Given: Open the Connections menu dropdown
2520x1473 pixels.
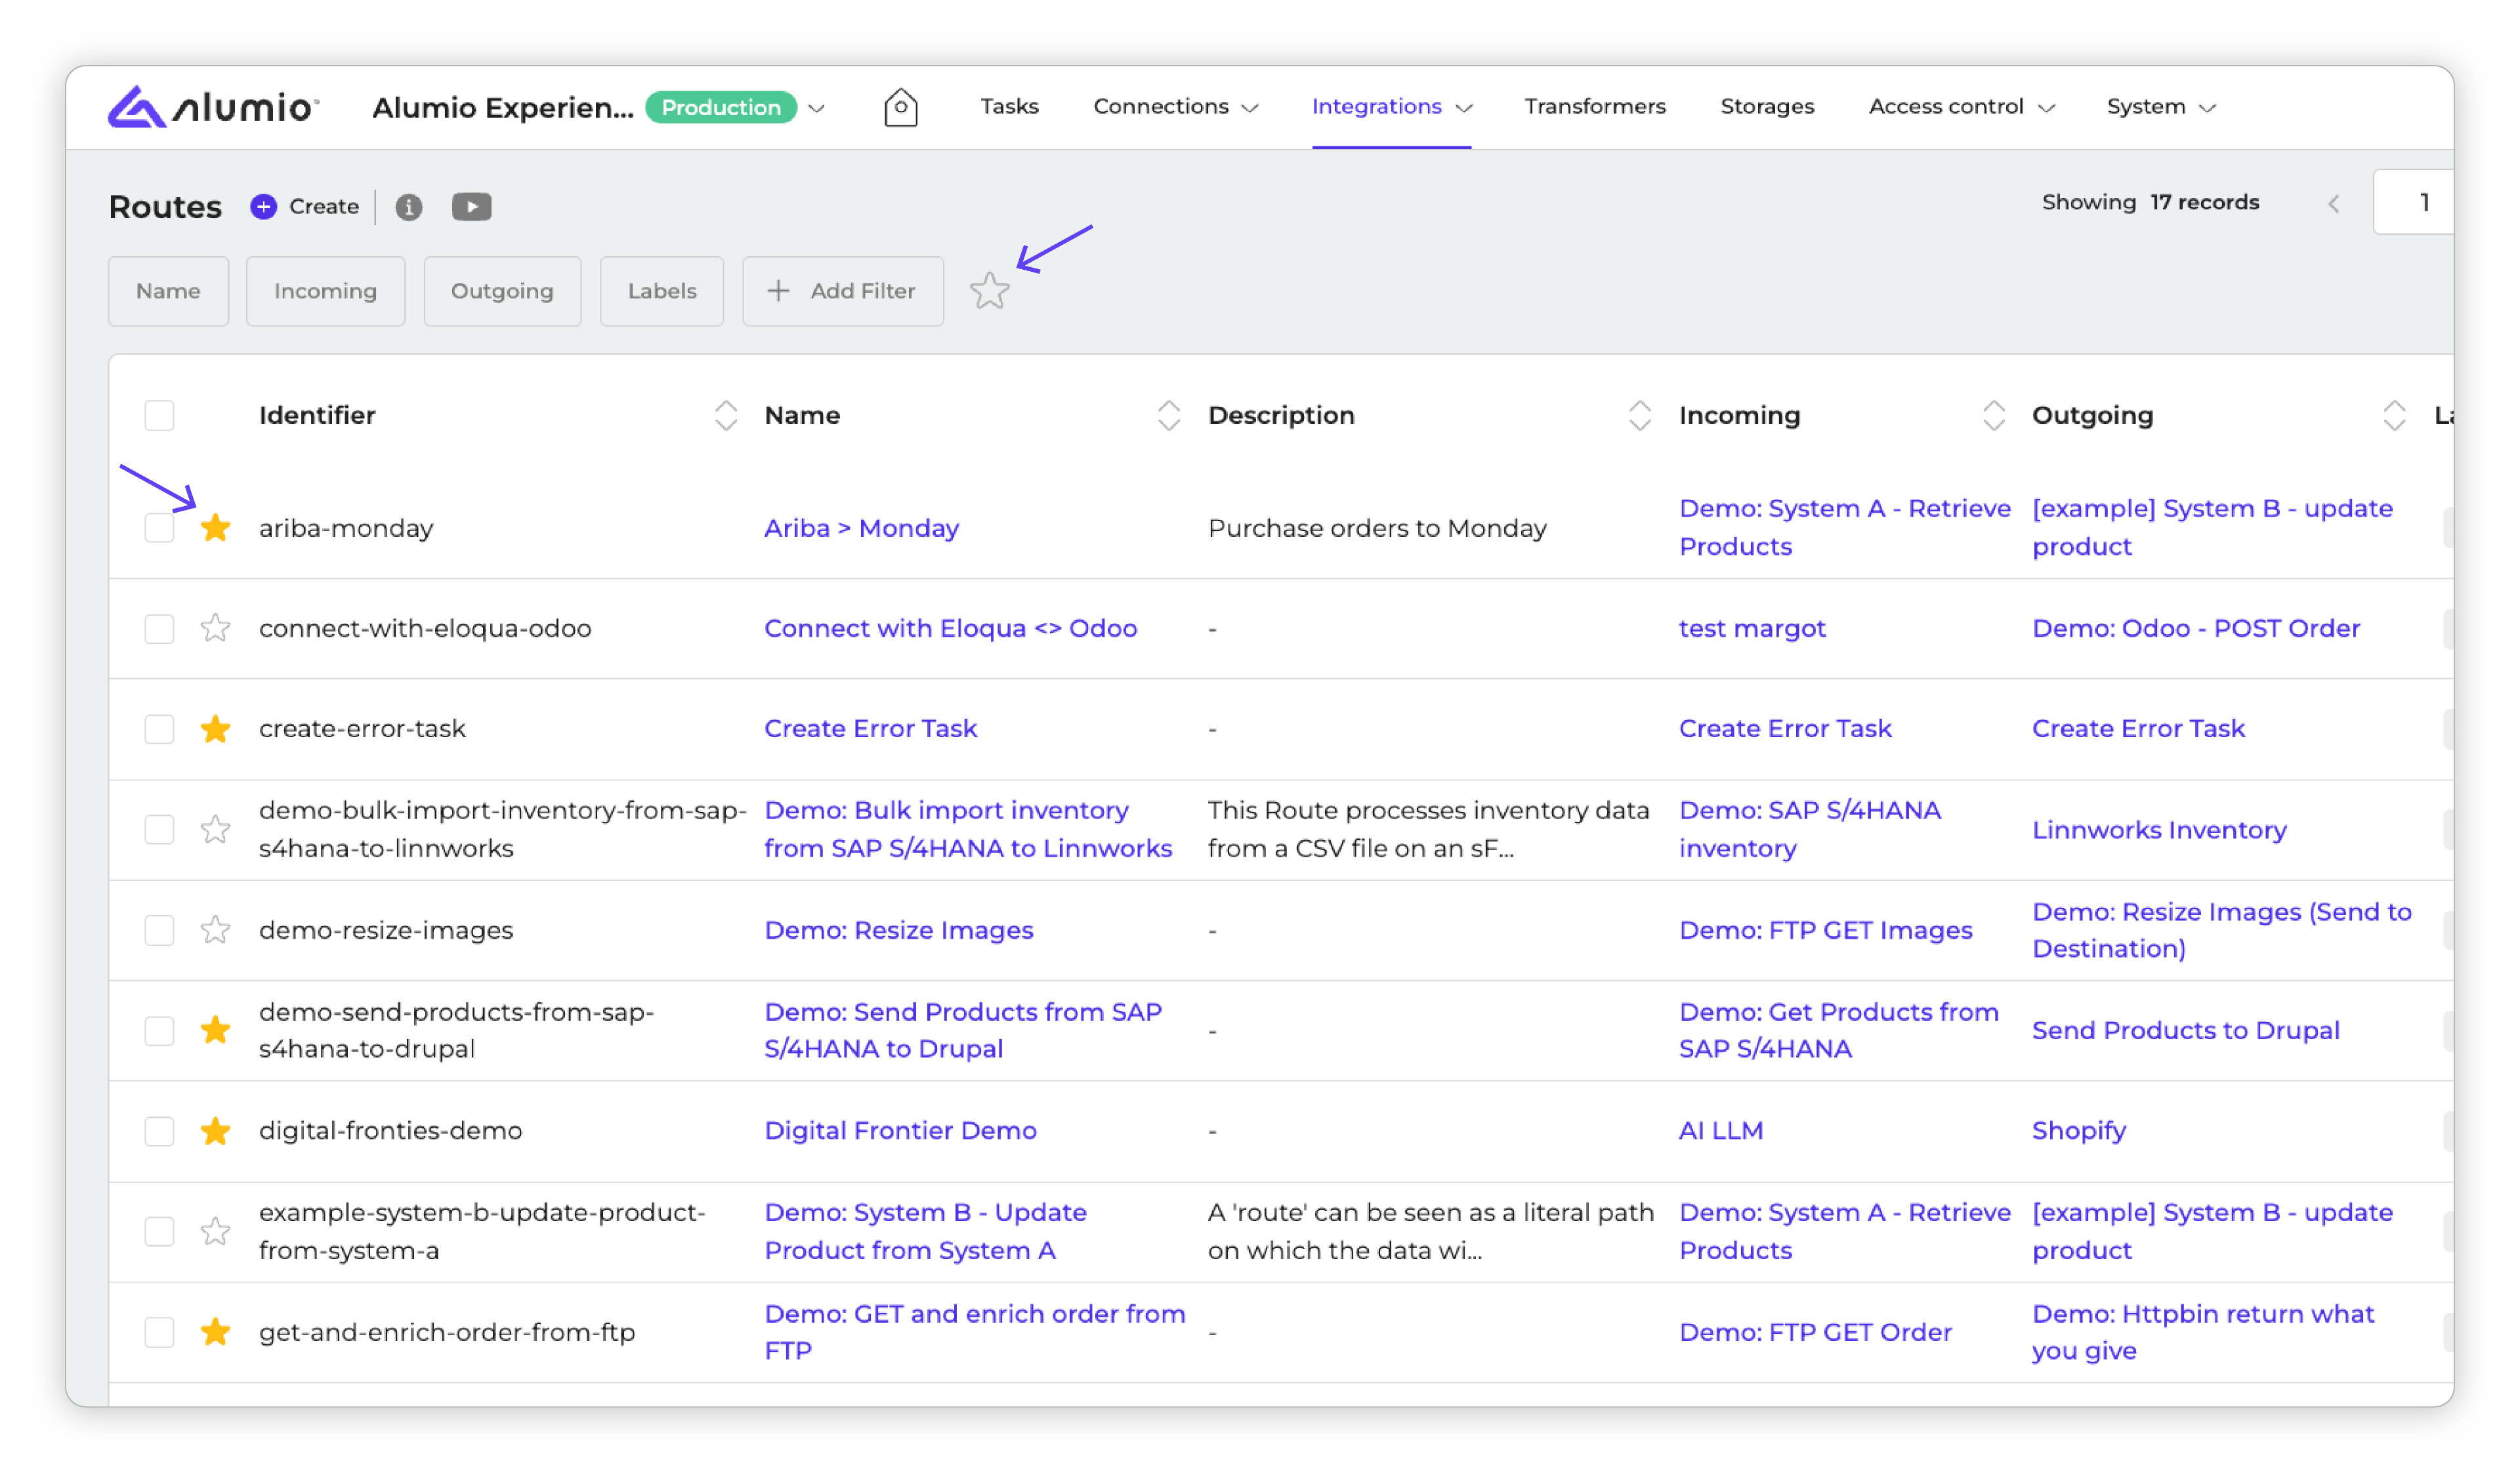Looking at the screenshot, I should pyautogui.click(x=1175, y=107).
